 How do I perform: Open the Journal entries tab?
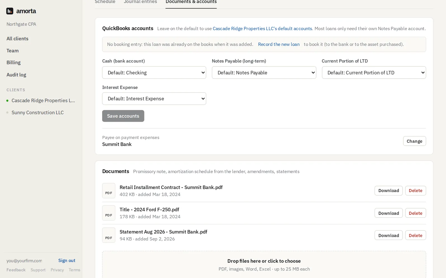click(x=140, y=2)
